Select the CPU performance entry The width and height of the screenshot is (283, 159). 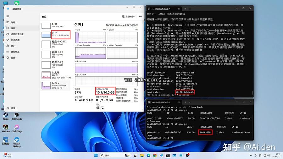point(56,25)
